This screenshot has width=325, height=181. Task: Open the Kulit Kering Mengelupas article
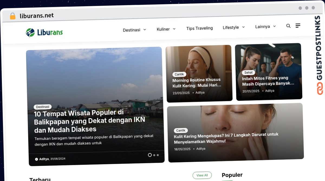[226, 138]
